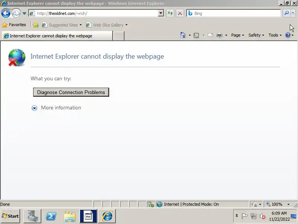
Task: Switch to the taskbar window next to Explorer
Action: pyautogui.click(x=88, y=216)
